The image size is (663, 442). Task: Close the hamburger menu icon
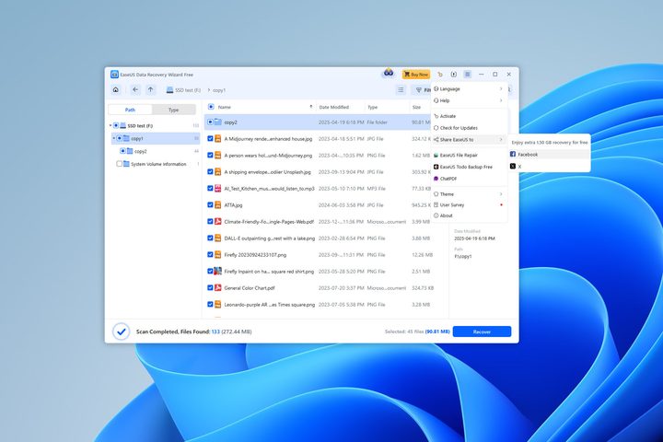point(467,74)
